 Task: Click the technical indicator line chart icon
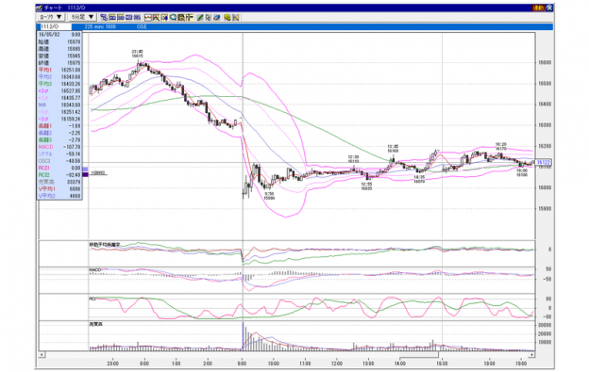[x=148, y=17]
